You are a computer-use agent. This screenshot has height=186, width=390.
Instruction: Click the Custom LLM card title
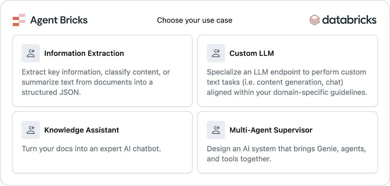point(251,53)
